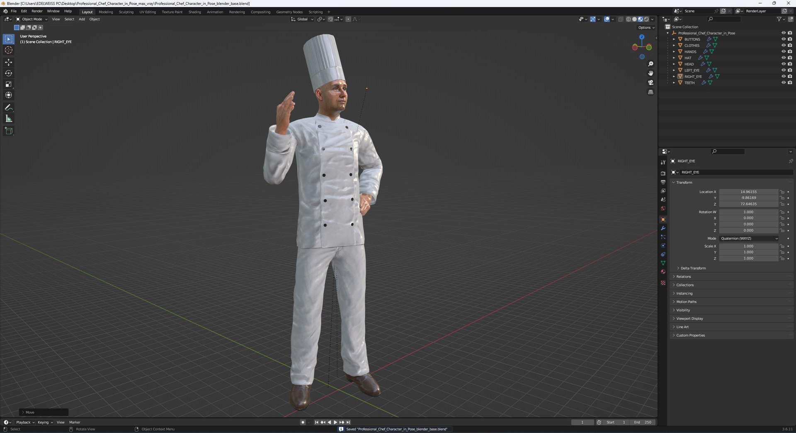
Task: Play the animation forward
Action: 335,422
